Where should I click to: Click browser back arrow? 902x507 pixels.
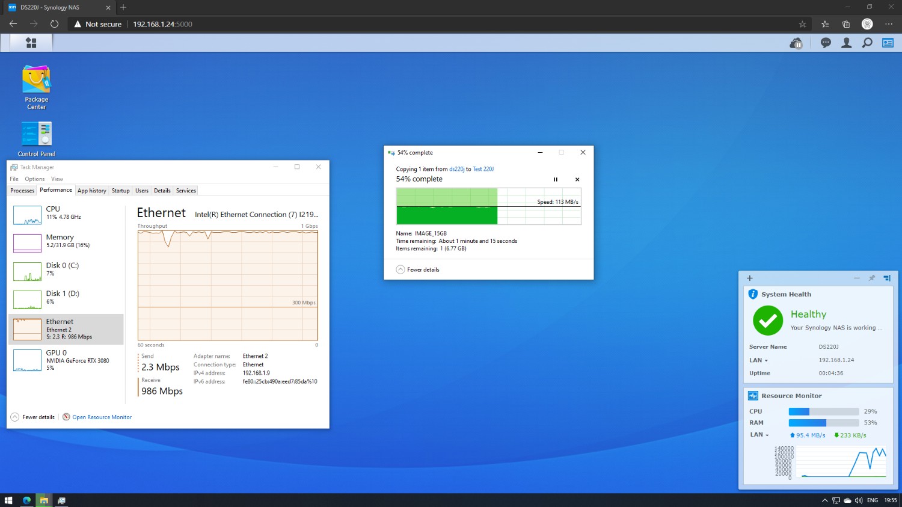(13, 24)
